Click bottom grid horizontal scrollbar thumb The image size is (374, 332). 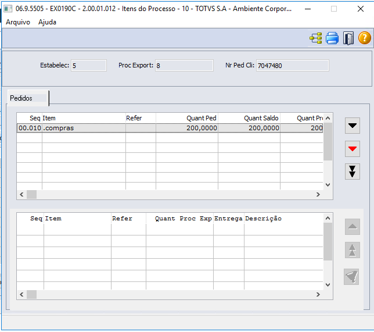pyautogui.click(x=31, y=295)
